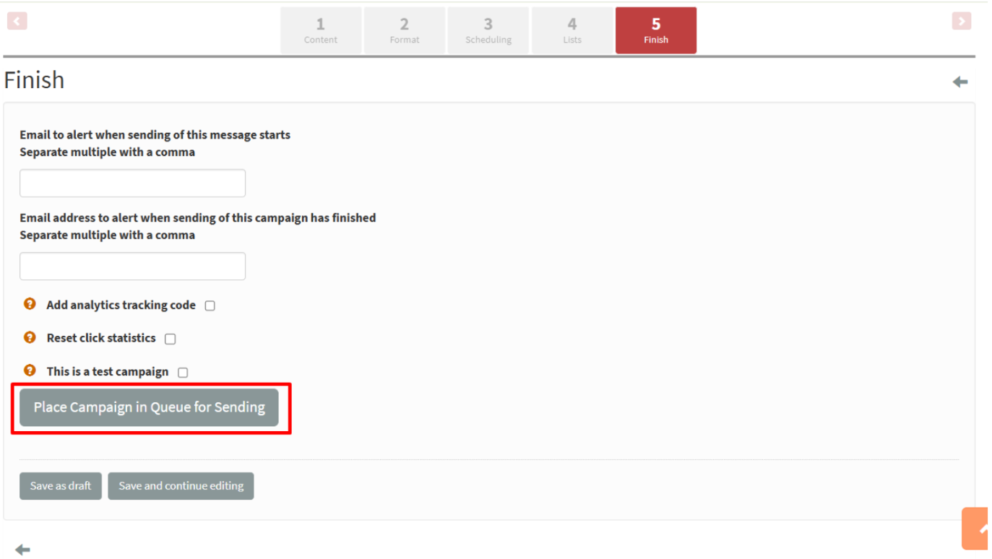Click the active step 5 Finish tab

(x=656, y=30)
